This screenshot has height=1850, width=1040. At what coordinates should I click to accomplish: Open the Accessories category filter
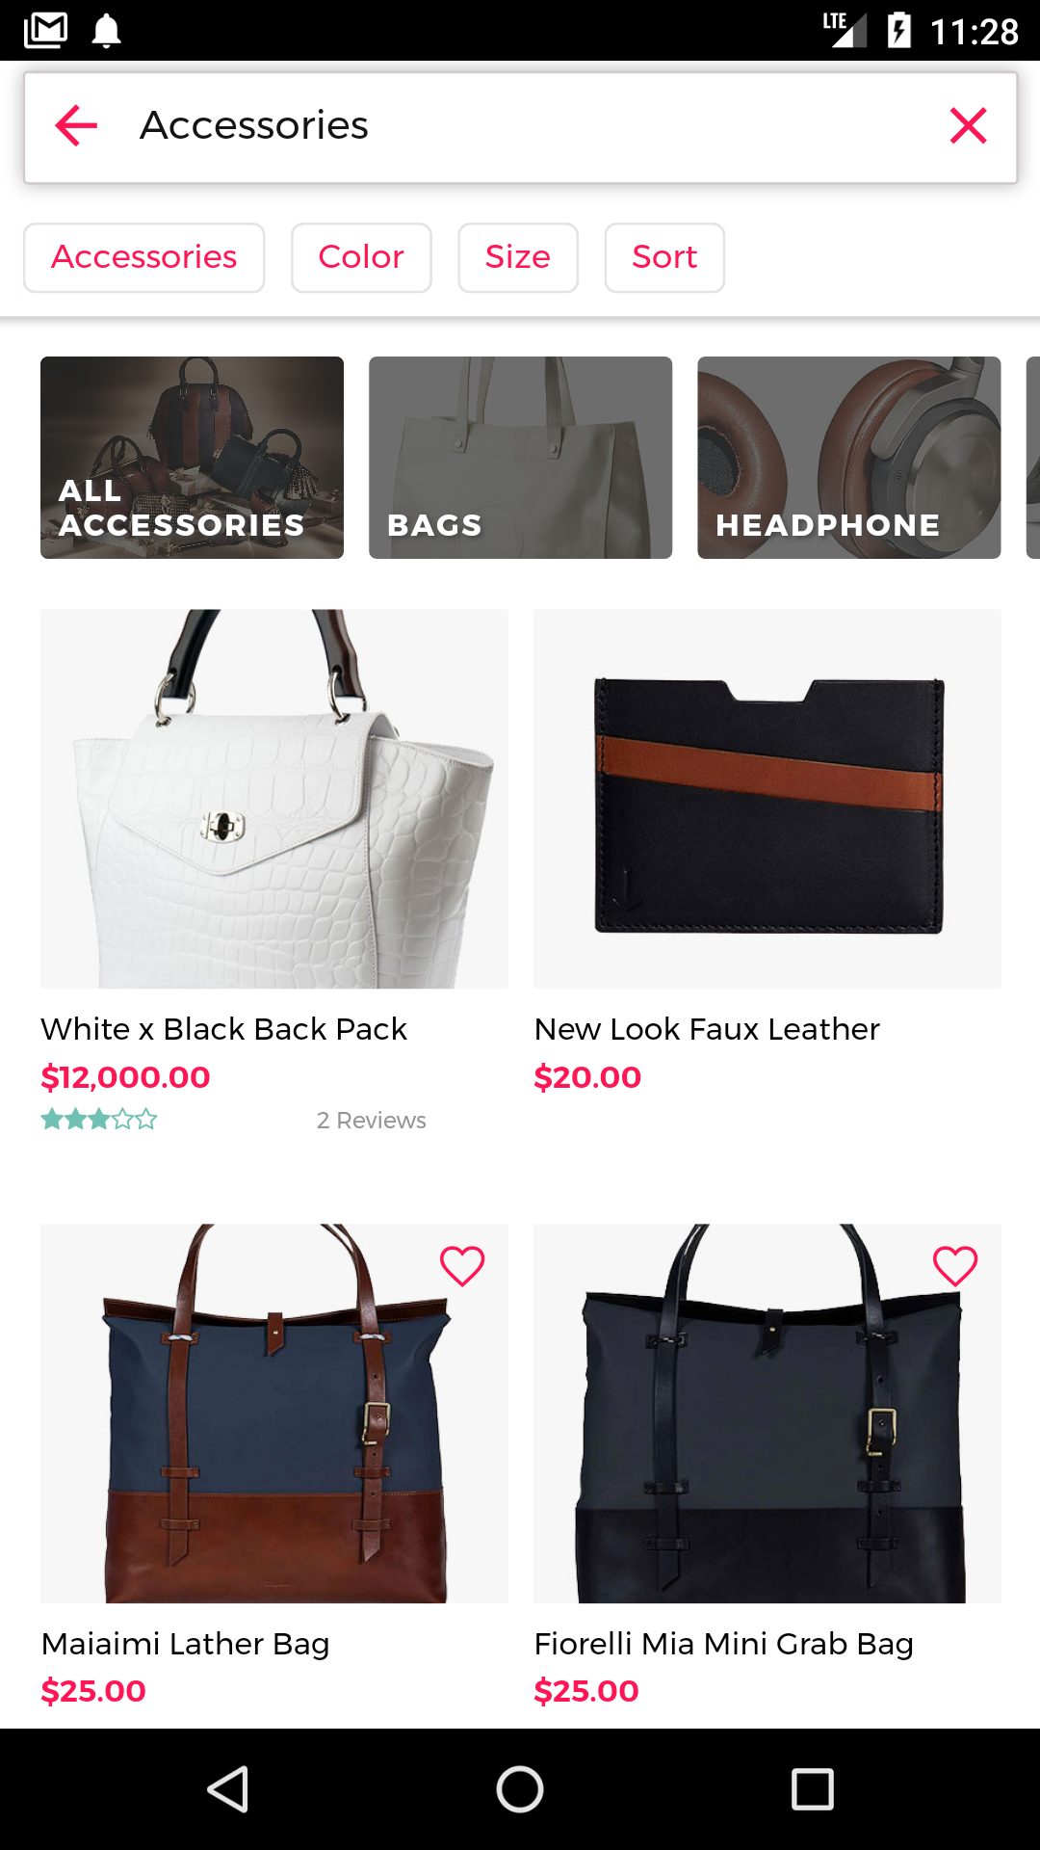click(144, 258)
